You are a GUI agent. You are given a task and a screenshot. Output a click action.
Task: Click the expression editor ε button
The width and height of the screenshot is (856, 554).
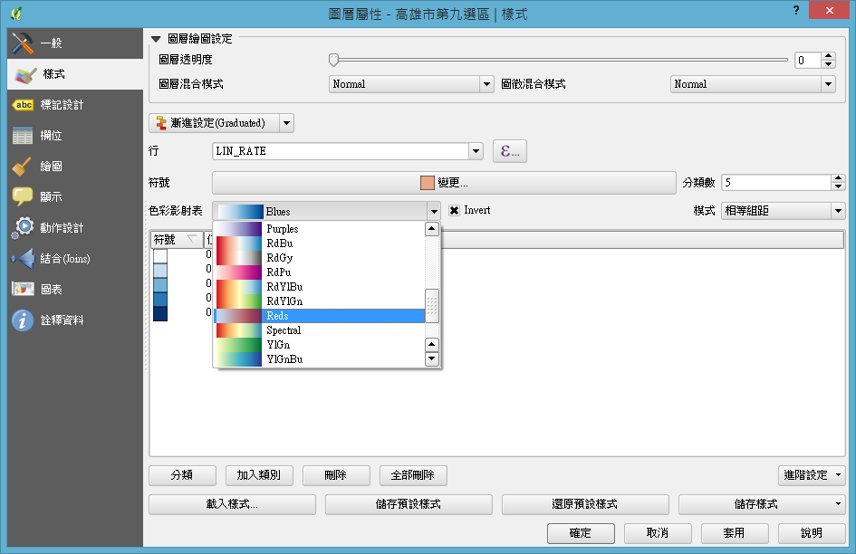point(510,152)
